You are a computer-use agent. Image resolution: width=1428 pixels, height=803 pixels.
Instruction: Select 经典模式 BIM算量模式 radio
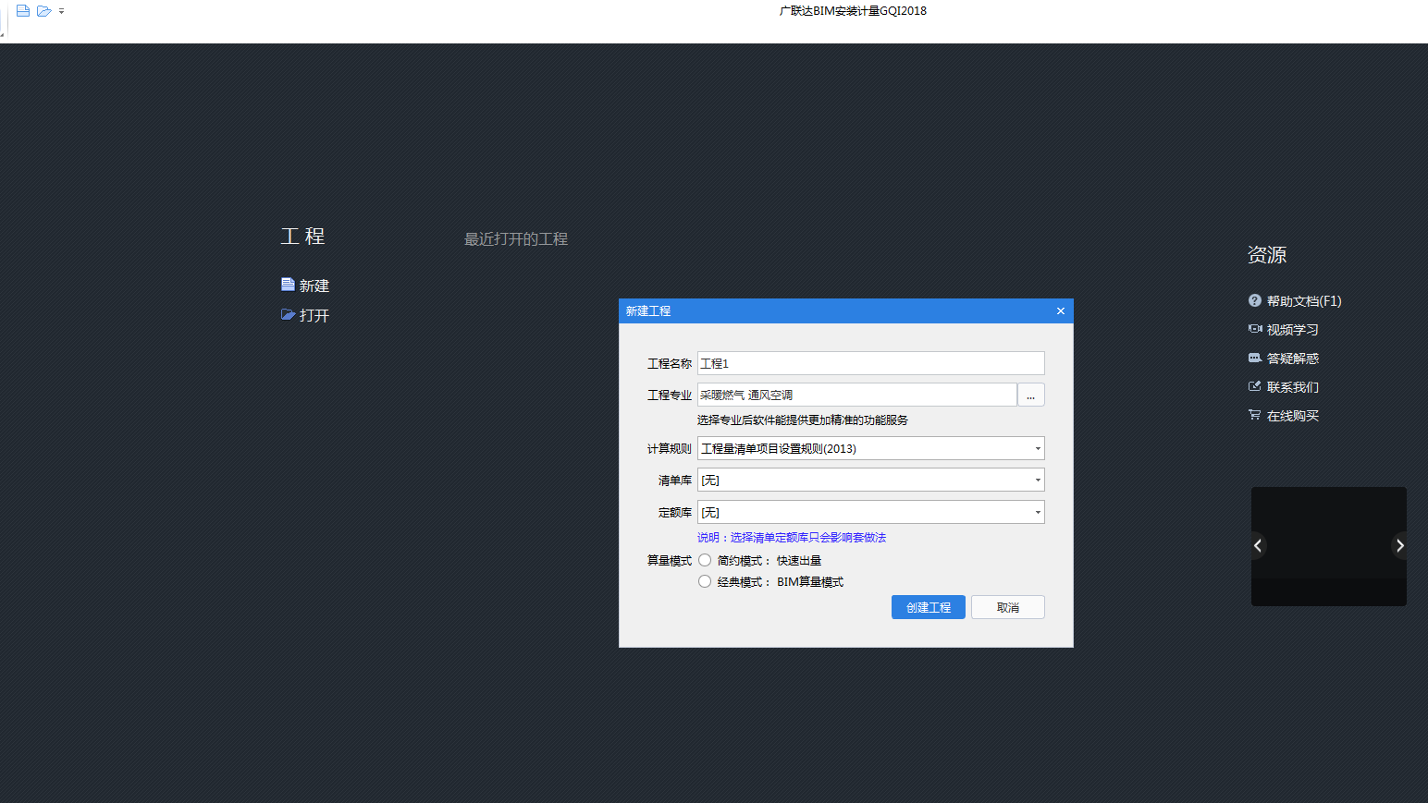[705, 581]
